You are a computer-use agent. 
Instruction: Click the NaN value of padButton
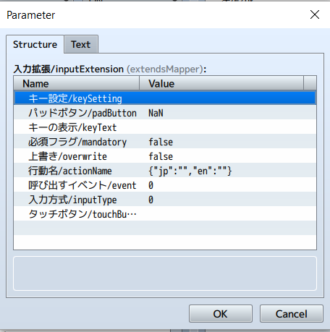156,113
